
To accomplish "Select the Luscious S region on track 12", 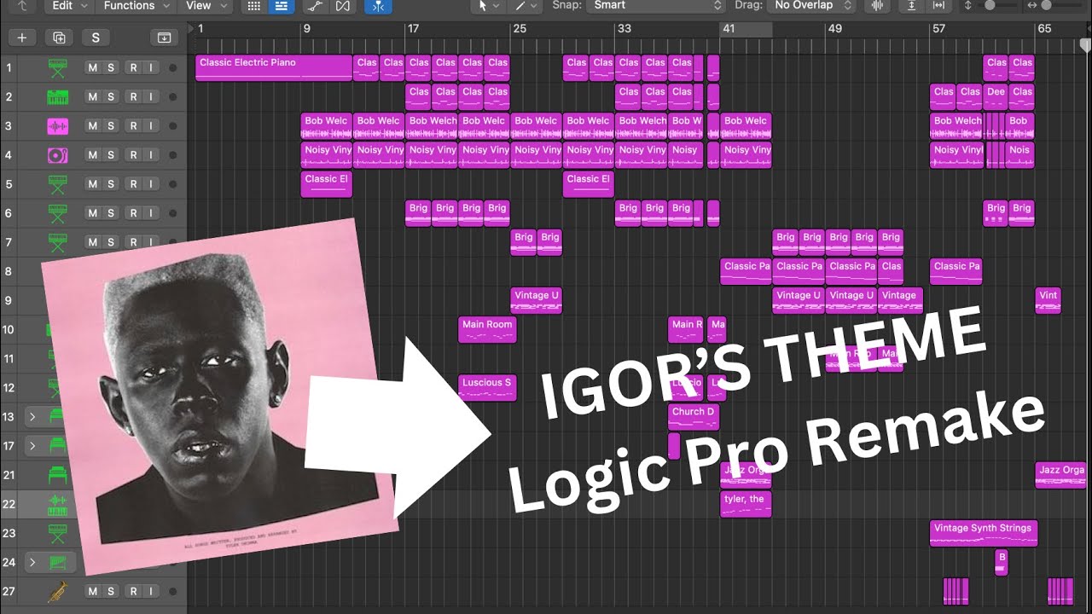I will pos(487,388).
